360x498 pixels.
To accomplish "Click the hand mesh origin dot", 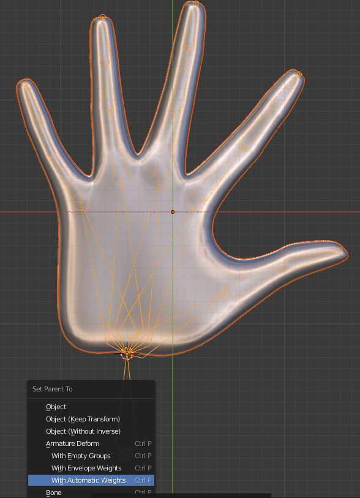I will (173, 212).
